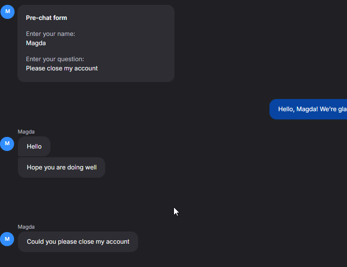This screenshot has height=267, width=347.
Task: Select the "Please close my account" form answer
Action: pos(62,68)
